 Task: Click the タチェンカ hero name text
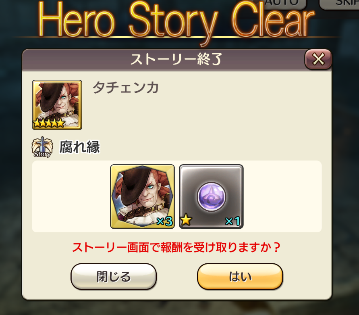[125, 88]
